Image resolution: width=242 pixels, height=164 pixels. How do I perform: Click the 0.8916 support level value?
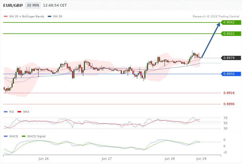click(x=229, y=93)
